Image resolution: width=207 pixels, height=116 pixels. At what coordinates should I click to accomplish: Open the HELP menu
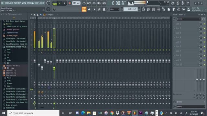click(42, 3)
